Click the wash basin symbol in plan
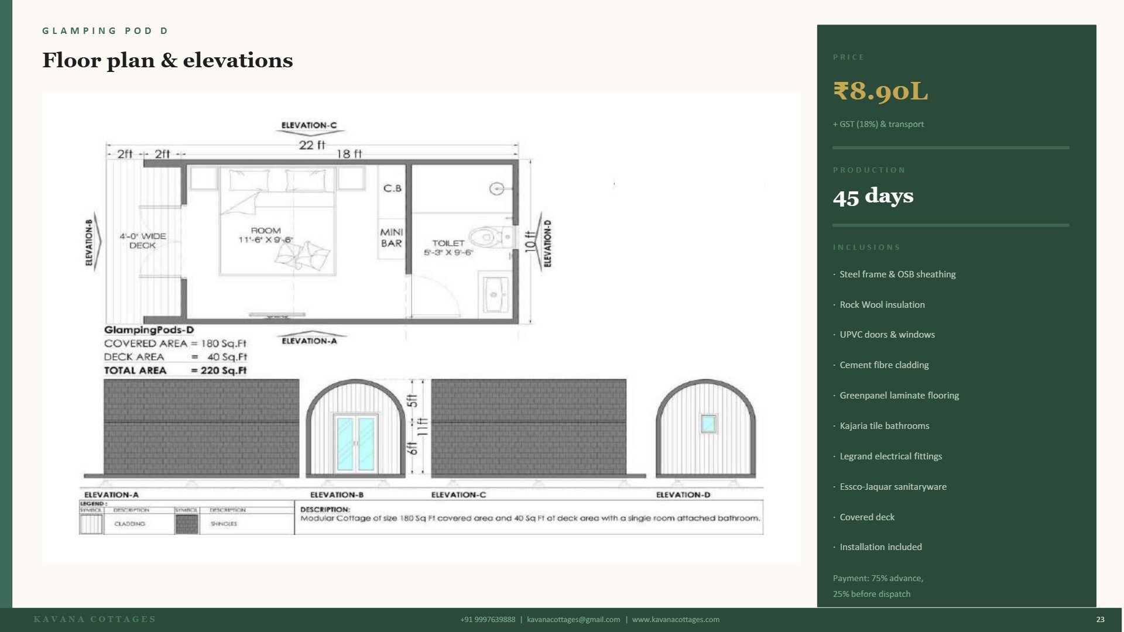The image size is (1124, 632). 495,294
